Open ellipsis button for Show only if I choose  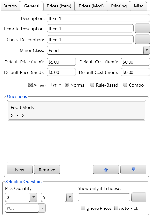tap(139, 197)
